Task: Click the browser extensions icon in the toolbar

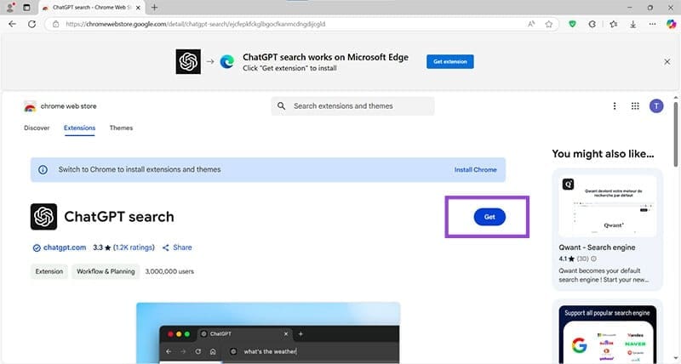Action: [x=592, y=25]
